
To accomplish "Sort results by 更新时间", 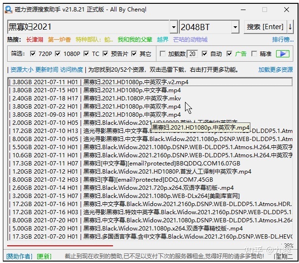I will [x=47, y=70].
